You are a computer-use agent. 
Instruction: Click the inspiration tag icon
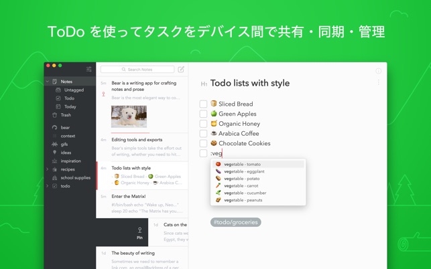[x=55, y=161]
